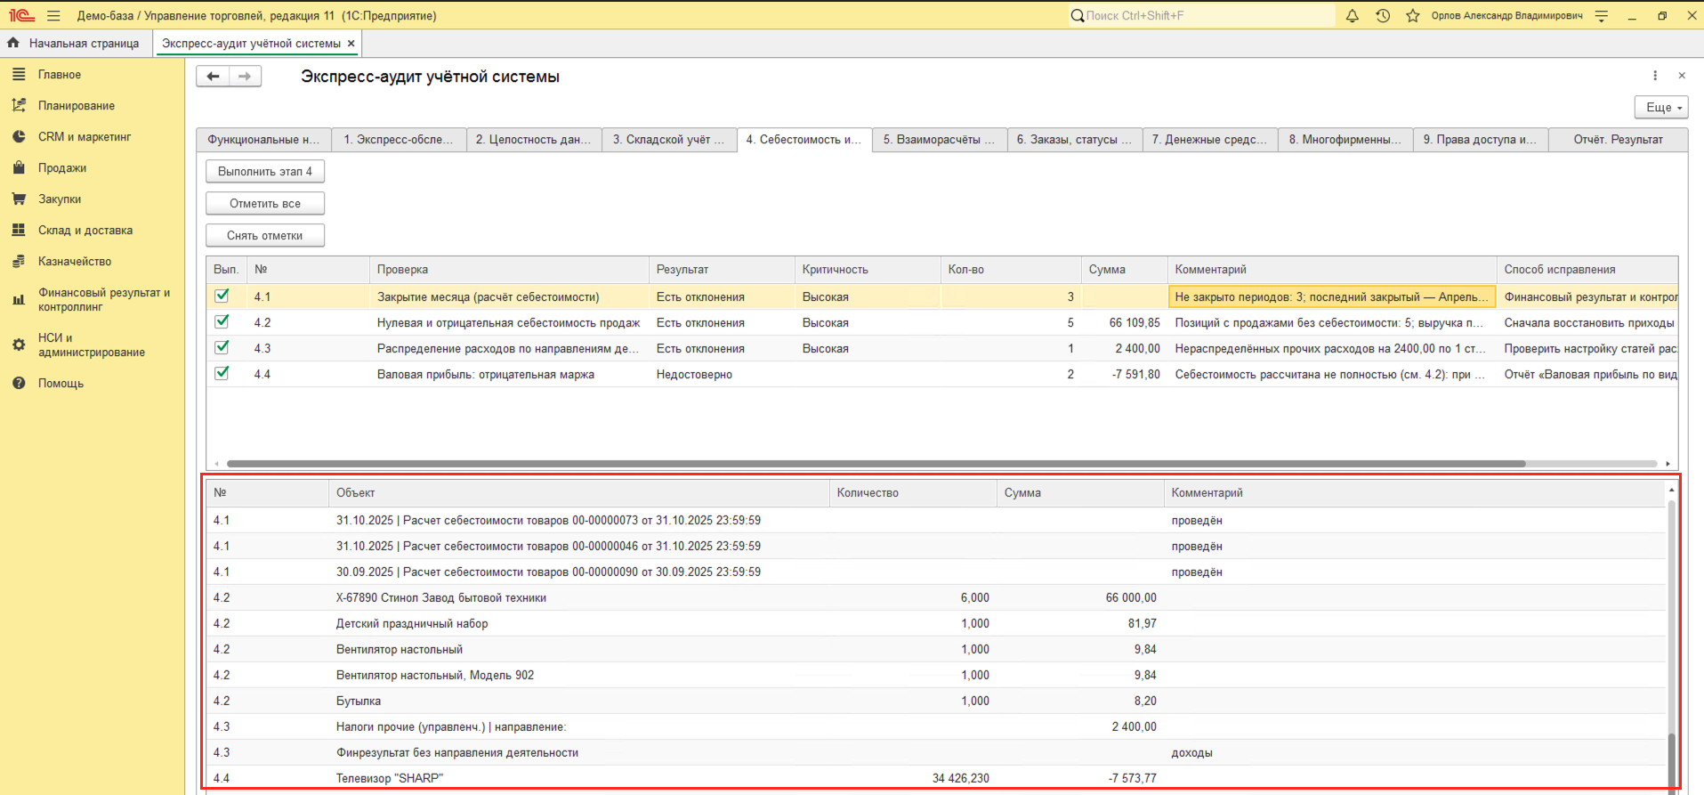This screenshot has height=795, width=1704.
Task: Click the Главное sidebar icon
Action: coord(19,75)
